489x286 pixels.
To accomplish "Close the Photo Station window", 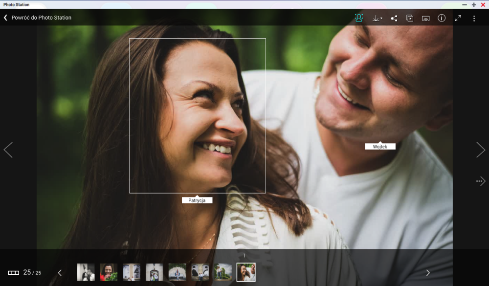I will (483, 5).
